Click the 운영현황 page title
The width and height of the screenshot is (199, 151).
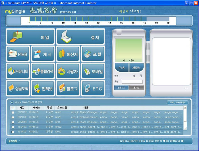[x=43, y=11]
